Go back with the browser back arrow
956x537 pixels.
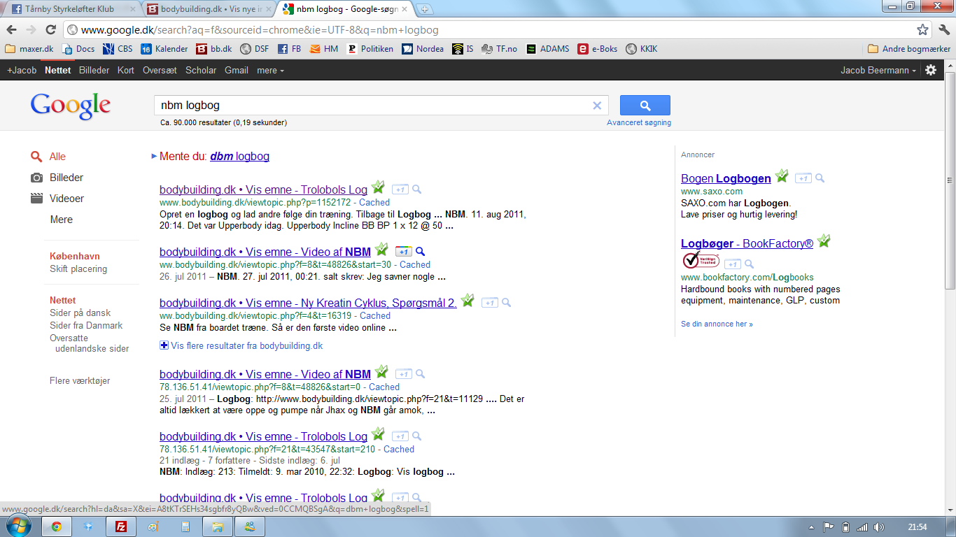(x=11, y=30)
